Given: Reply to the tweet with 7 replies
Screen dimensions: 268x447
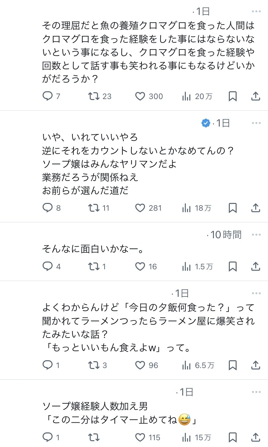Looking at the screenshot, I should tap(48, 96).
